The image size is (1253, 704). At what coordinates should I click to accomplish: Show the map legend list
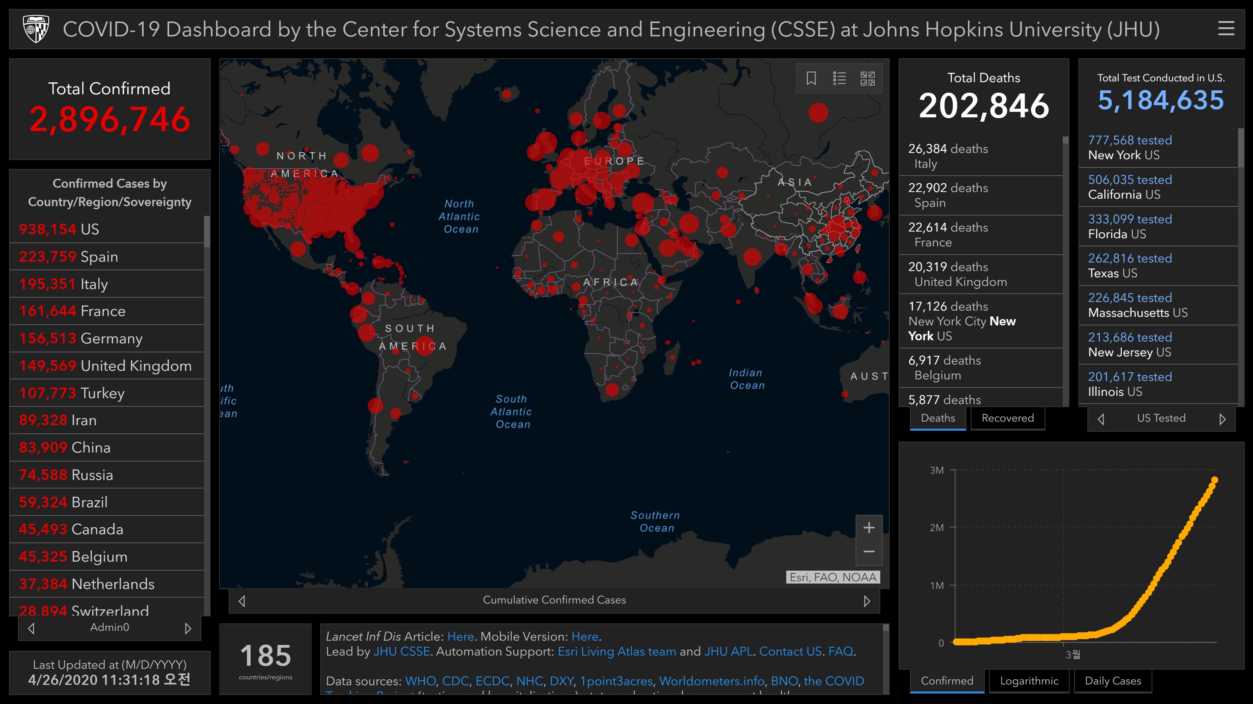click(x=839, y=78)
